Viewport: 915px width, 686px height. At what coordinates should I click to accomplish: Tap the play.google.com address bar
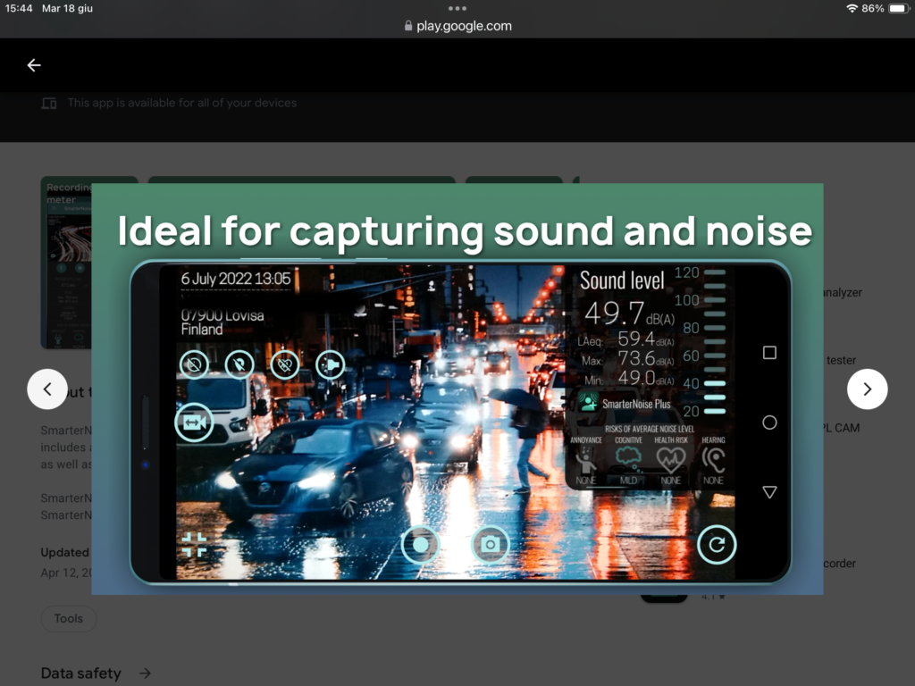[x=457, y=26]
